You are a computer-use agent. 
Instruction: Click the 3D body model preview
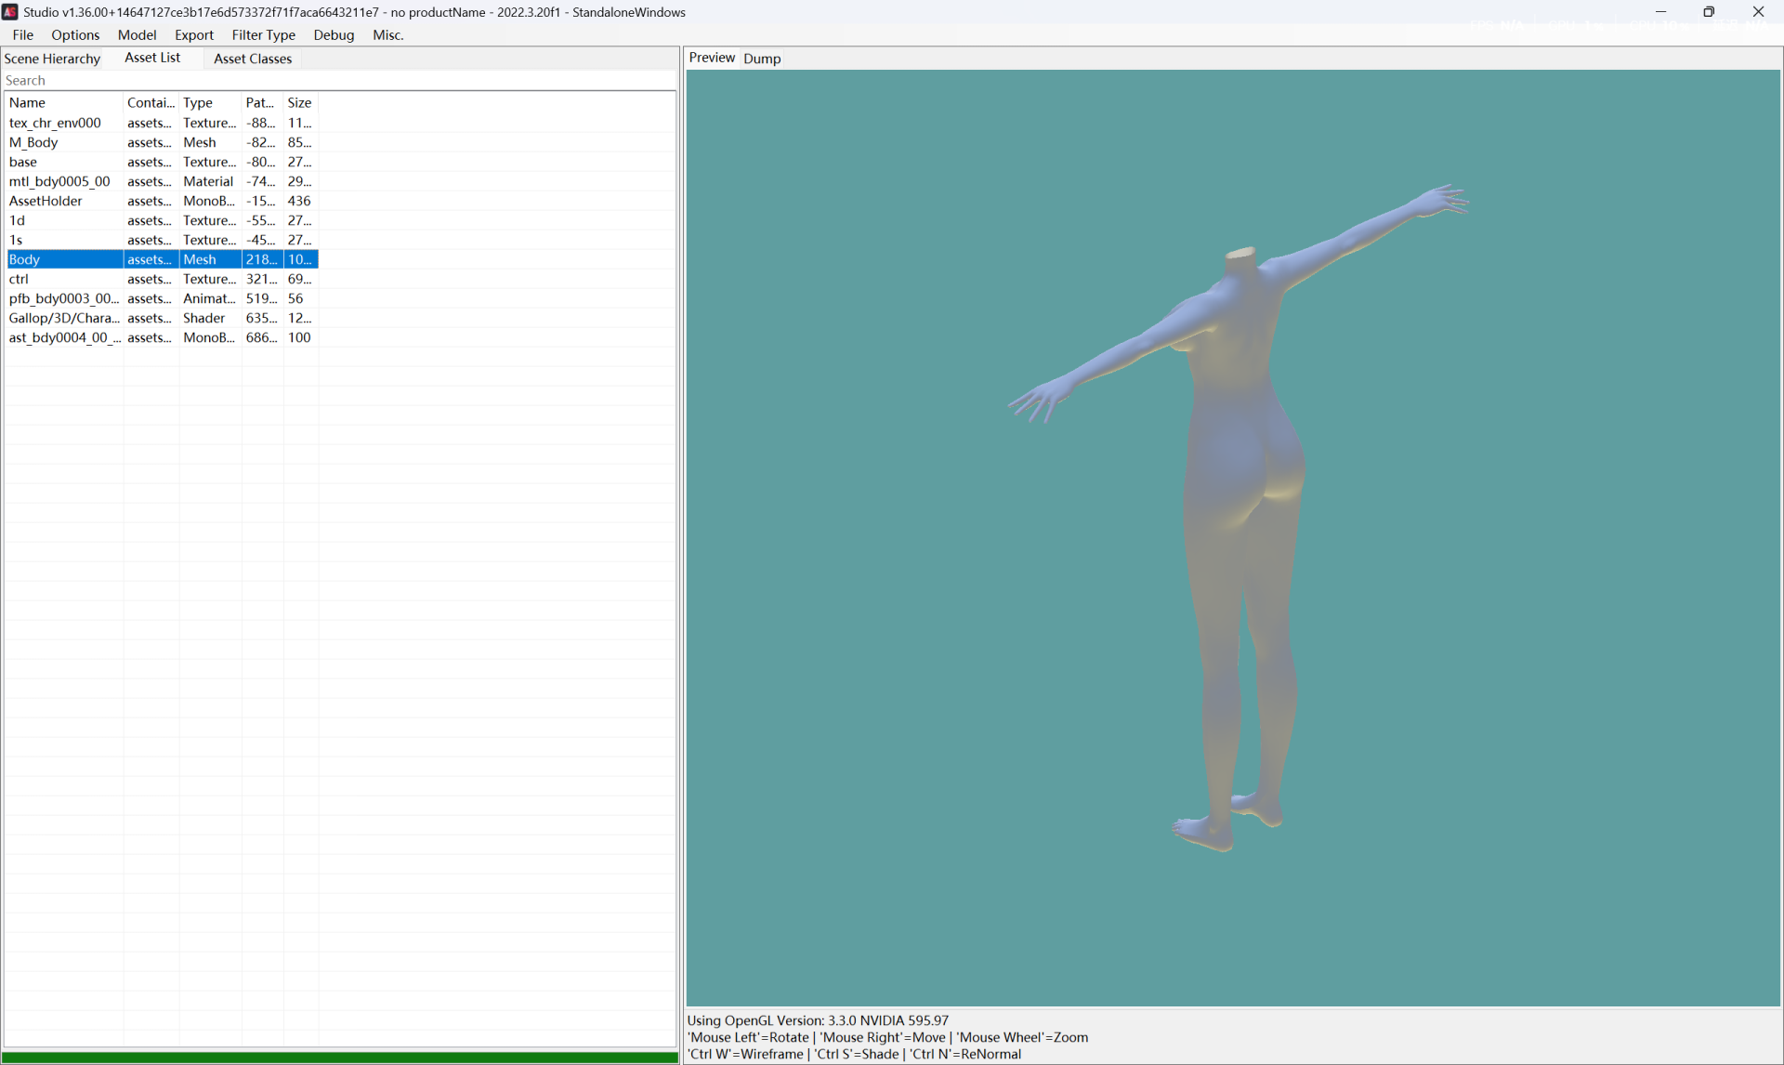pos(1240,516)
